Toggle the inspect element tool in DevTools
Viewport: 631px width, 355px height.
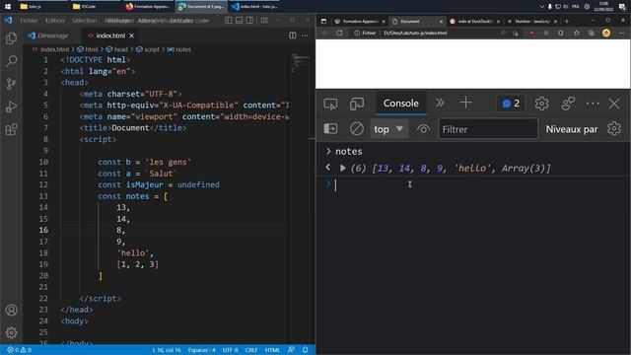(330, 104)
